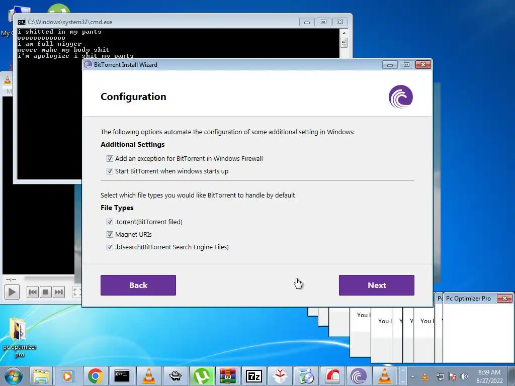Image resolution: width=515 pixels, height=386 pixels.
Task: Close the BitTorrent Install Wizard window
Action: (x=423, y=65)
